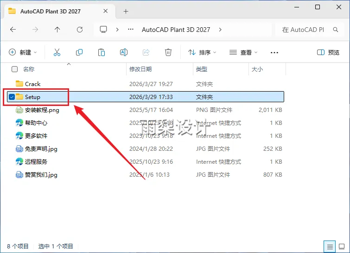Viewport: 350px width, 253px height.
Task: Click the 赞赏我们.jpg file icon
Action: [x=19, y=175]
